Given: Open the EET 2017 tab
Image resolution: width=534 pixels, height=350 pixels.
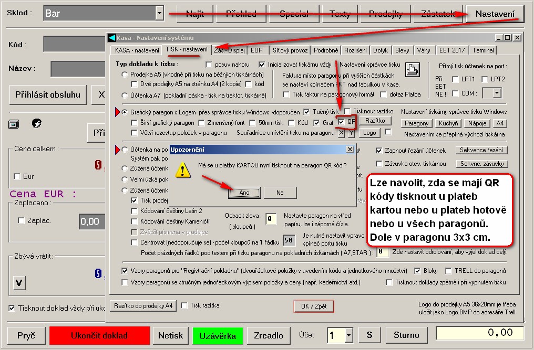Looking at the screenshot, I should pos(452,50).
